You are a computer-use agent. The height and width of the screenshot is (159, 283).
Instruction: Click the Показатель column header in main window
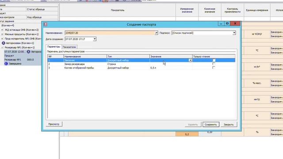tap(118, 10)
